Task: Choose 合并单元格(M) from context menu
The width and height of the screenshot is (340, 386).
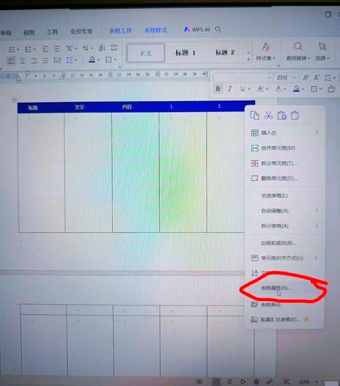Action: tap(284, 148)
